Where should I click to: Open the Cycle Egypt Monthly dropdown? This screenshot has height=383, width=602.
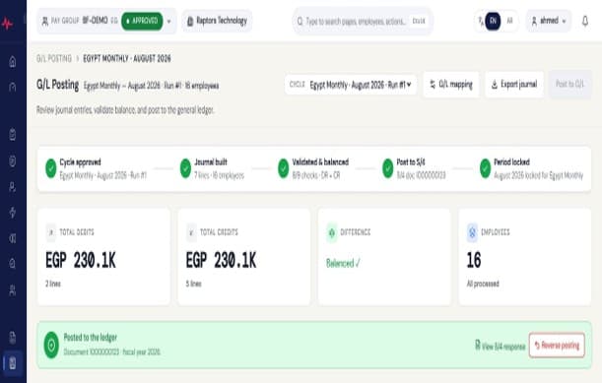(351, 85)
